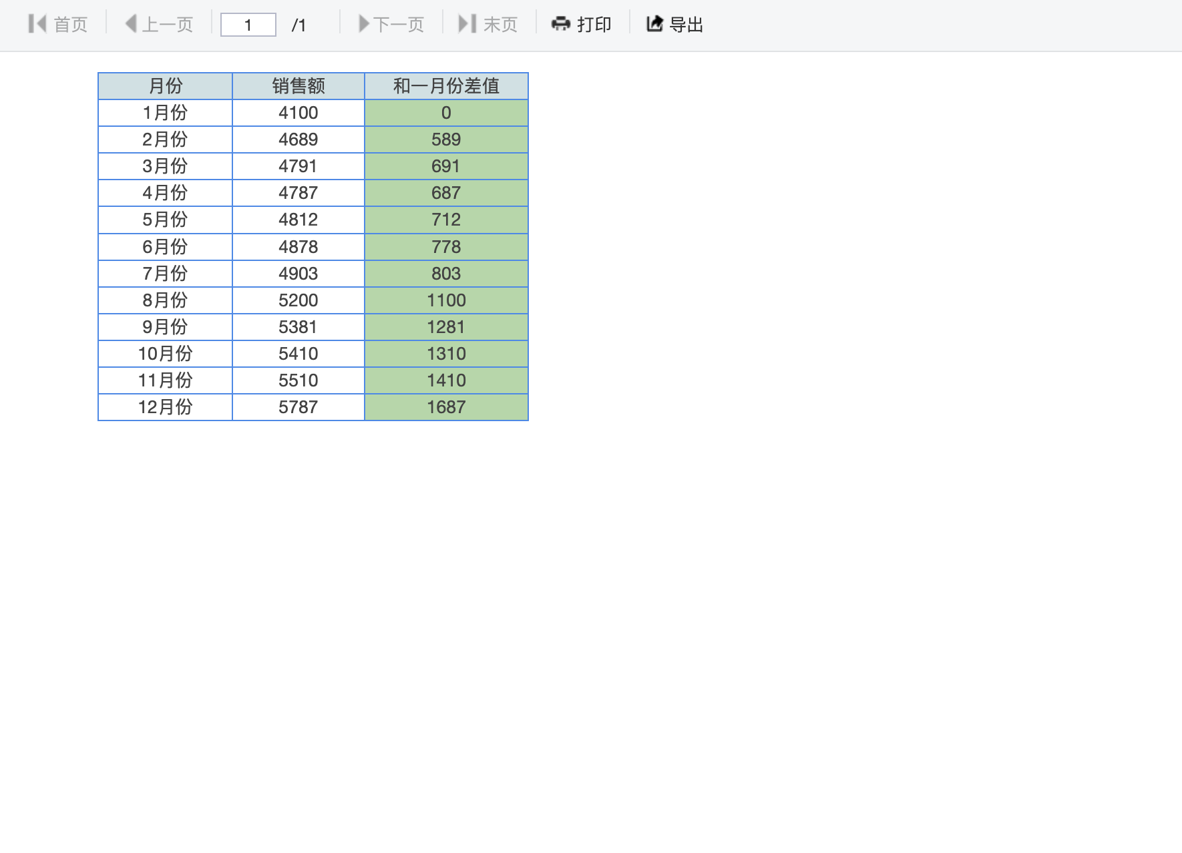
Task: Click the total pages text /1
Action: (299, 25)
